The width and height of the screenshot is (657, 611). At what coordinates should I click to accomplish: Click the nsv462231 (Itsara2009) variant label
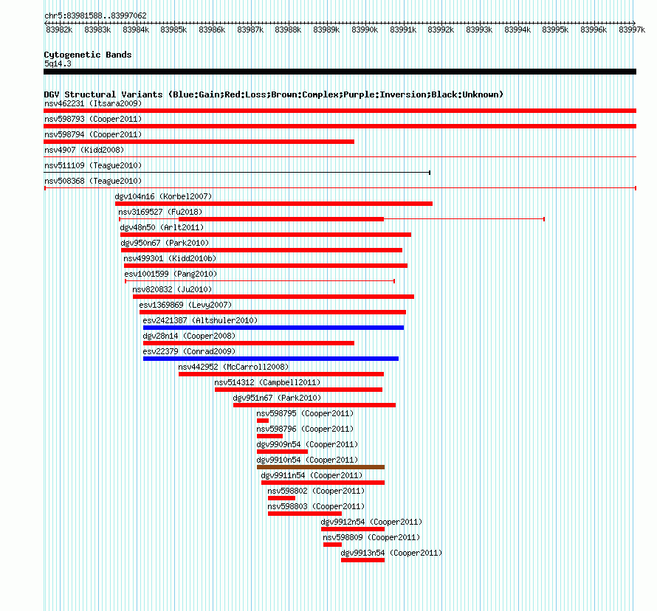(x=93, y=103)
